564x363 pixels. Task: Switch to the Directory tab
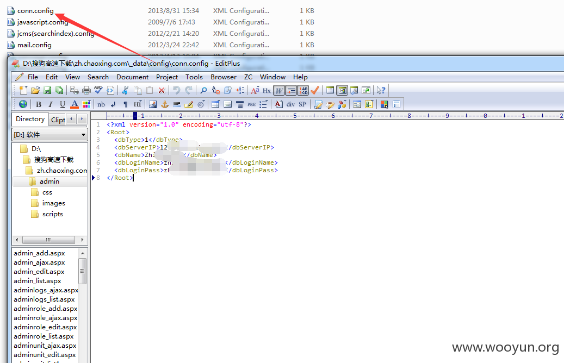[30, 119]
